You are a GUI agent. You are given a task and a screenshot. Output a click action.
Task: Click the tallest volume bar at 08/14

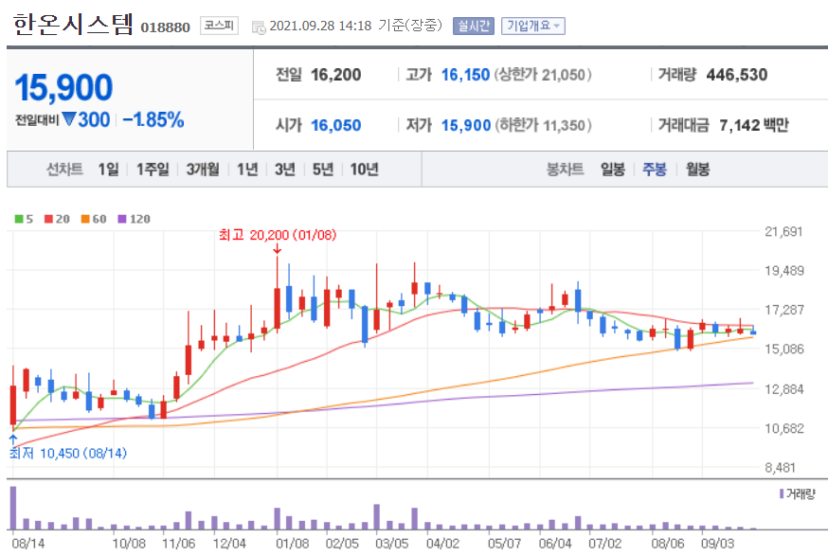click(x=13, y=508)
